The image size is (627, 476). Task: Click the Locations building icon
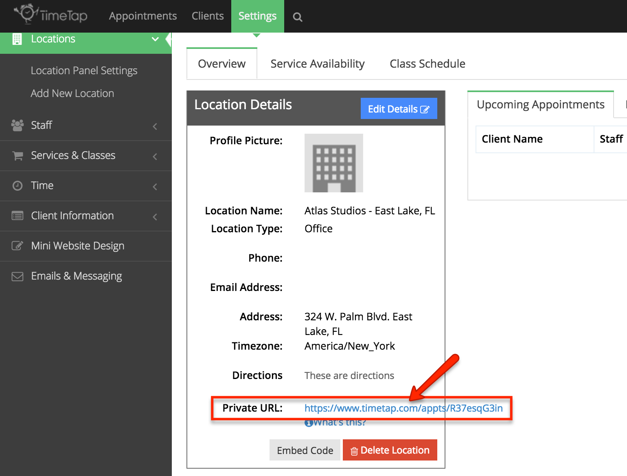[x=17, y=39]
